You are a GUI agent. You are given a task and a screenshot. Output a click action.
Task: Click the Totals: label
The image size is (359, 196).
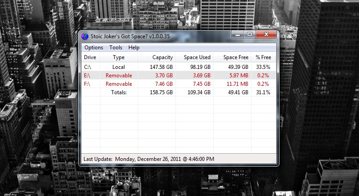click(119, 92)
